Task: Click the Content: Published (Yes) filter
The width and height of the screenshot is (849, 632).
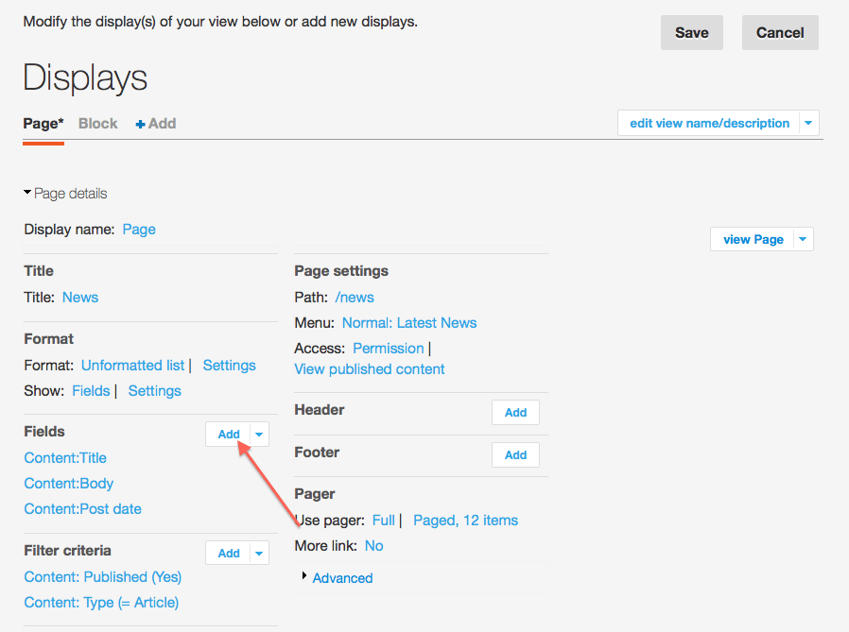Action: pos(103,576)
